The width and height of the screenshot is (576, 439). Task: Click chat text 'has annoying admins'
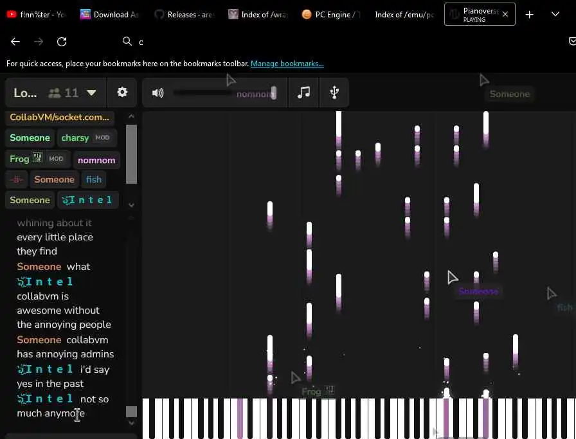tap(66, 354)
